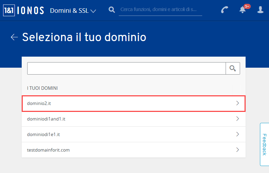Click the domain search text box
Screen dimensions: 269x173
(x=126, y=68)
